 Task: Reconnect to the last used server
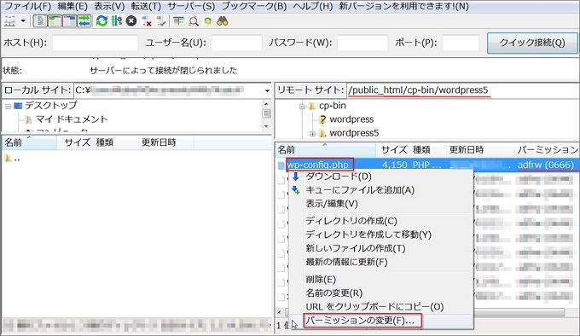click(161, 21)
